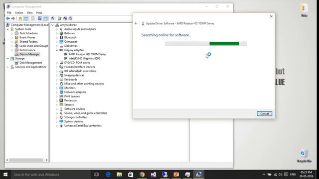The height and width of the screenshot is (179, 319).
Task: Select Event Viewer tree node
Action: tap(27, 37)
